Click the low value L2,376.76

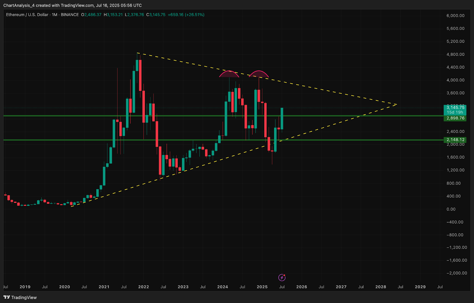click(x=134, y=15)
